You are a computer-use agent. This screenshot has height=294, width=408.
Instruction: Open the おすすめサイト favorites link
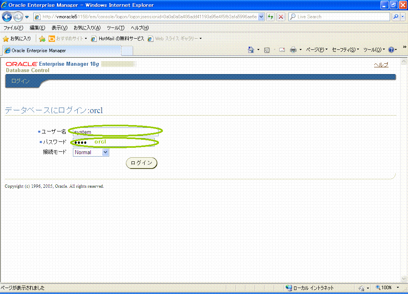point(68,39)
